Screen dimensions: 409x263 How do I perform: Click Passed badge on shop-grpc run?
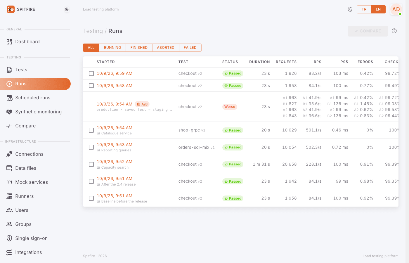point(233,130)
